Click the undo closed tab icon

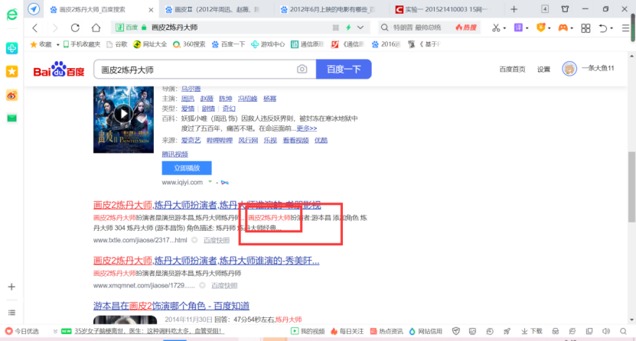603,28
